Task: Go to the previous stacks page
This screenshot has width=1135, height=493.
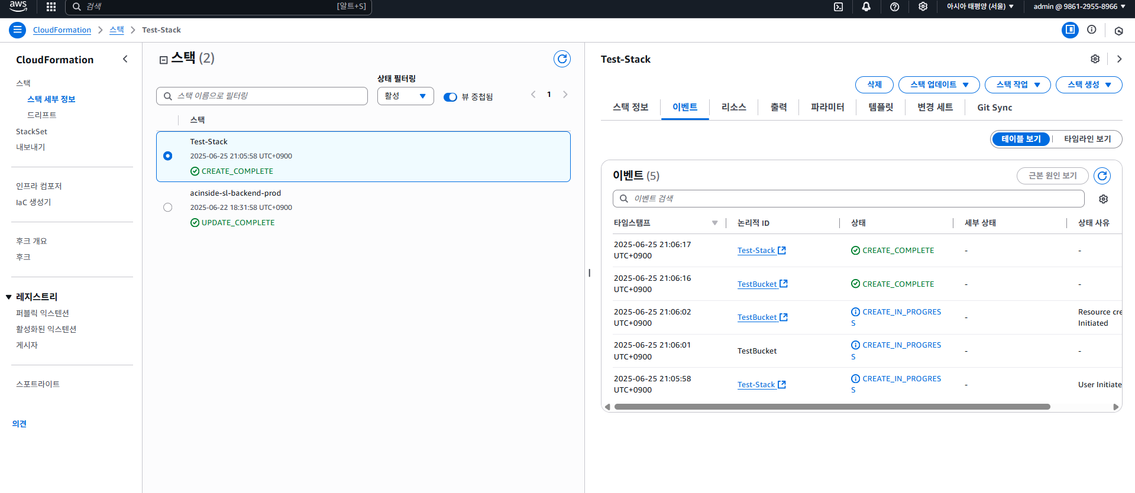Action: (533, 95)
